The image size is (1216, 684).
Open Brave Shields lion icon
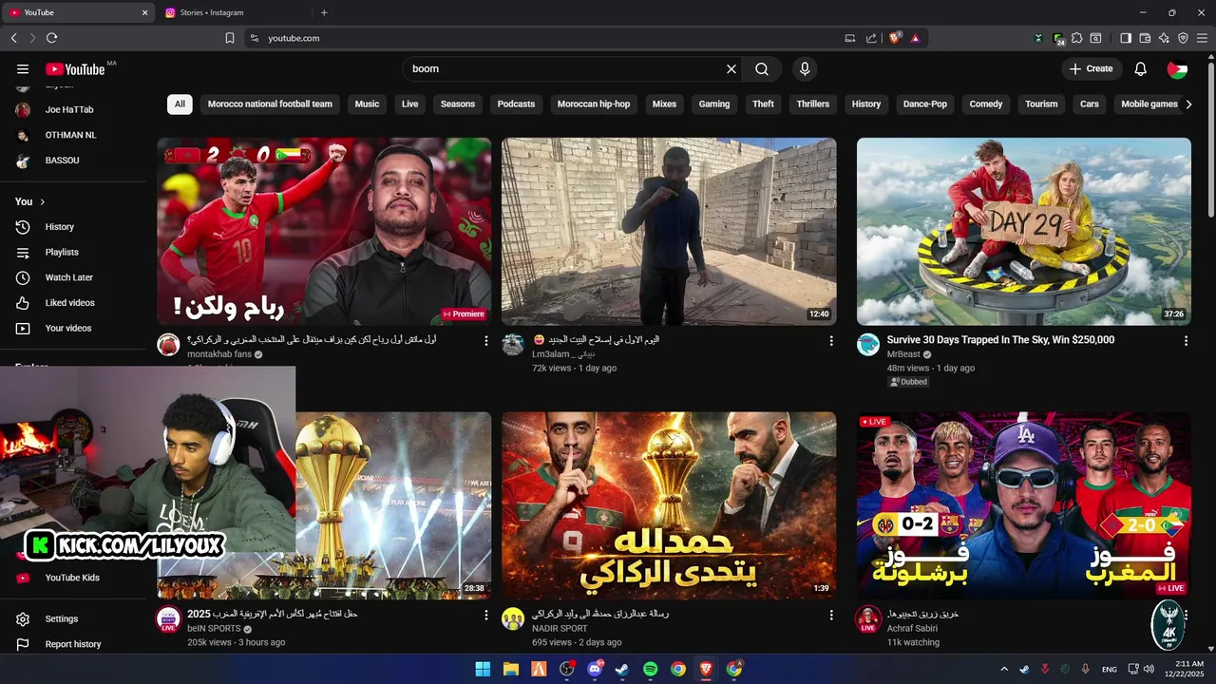coord(895,38)
